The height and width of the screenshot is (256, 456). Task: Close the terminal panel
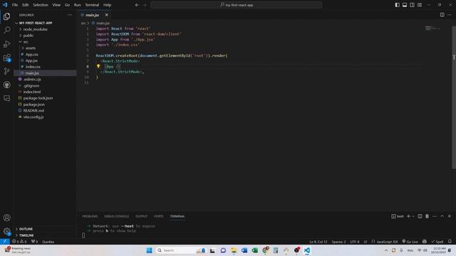click(x=450, y=216)
